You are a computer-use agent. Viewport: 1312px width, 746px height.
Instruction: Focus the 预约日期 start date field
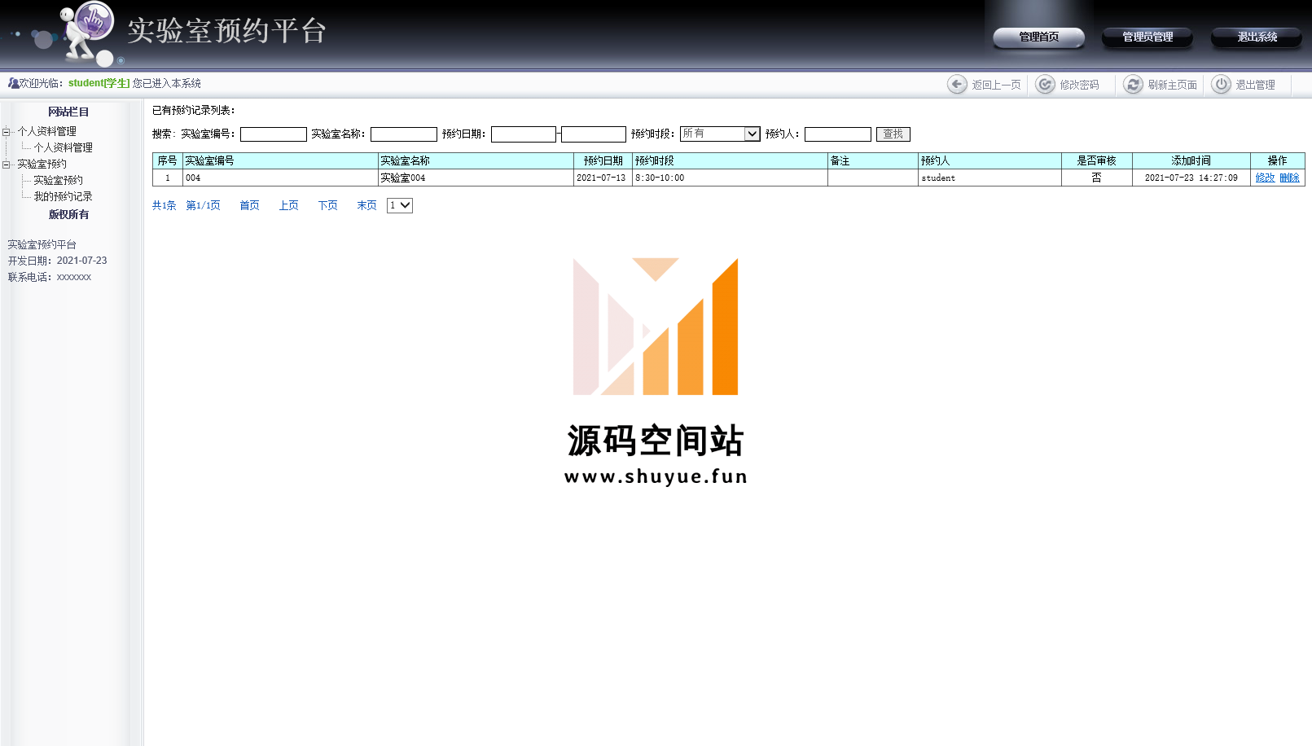coord(524,134)
